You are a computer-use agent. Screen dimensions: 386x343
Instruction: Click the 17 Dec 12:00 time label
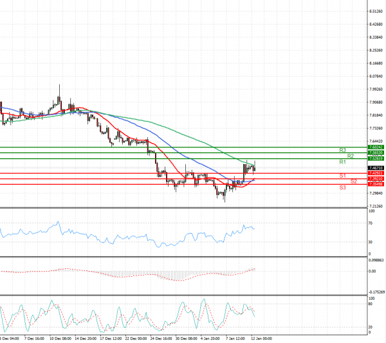pyautogui.click(x=111, y=338)
